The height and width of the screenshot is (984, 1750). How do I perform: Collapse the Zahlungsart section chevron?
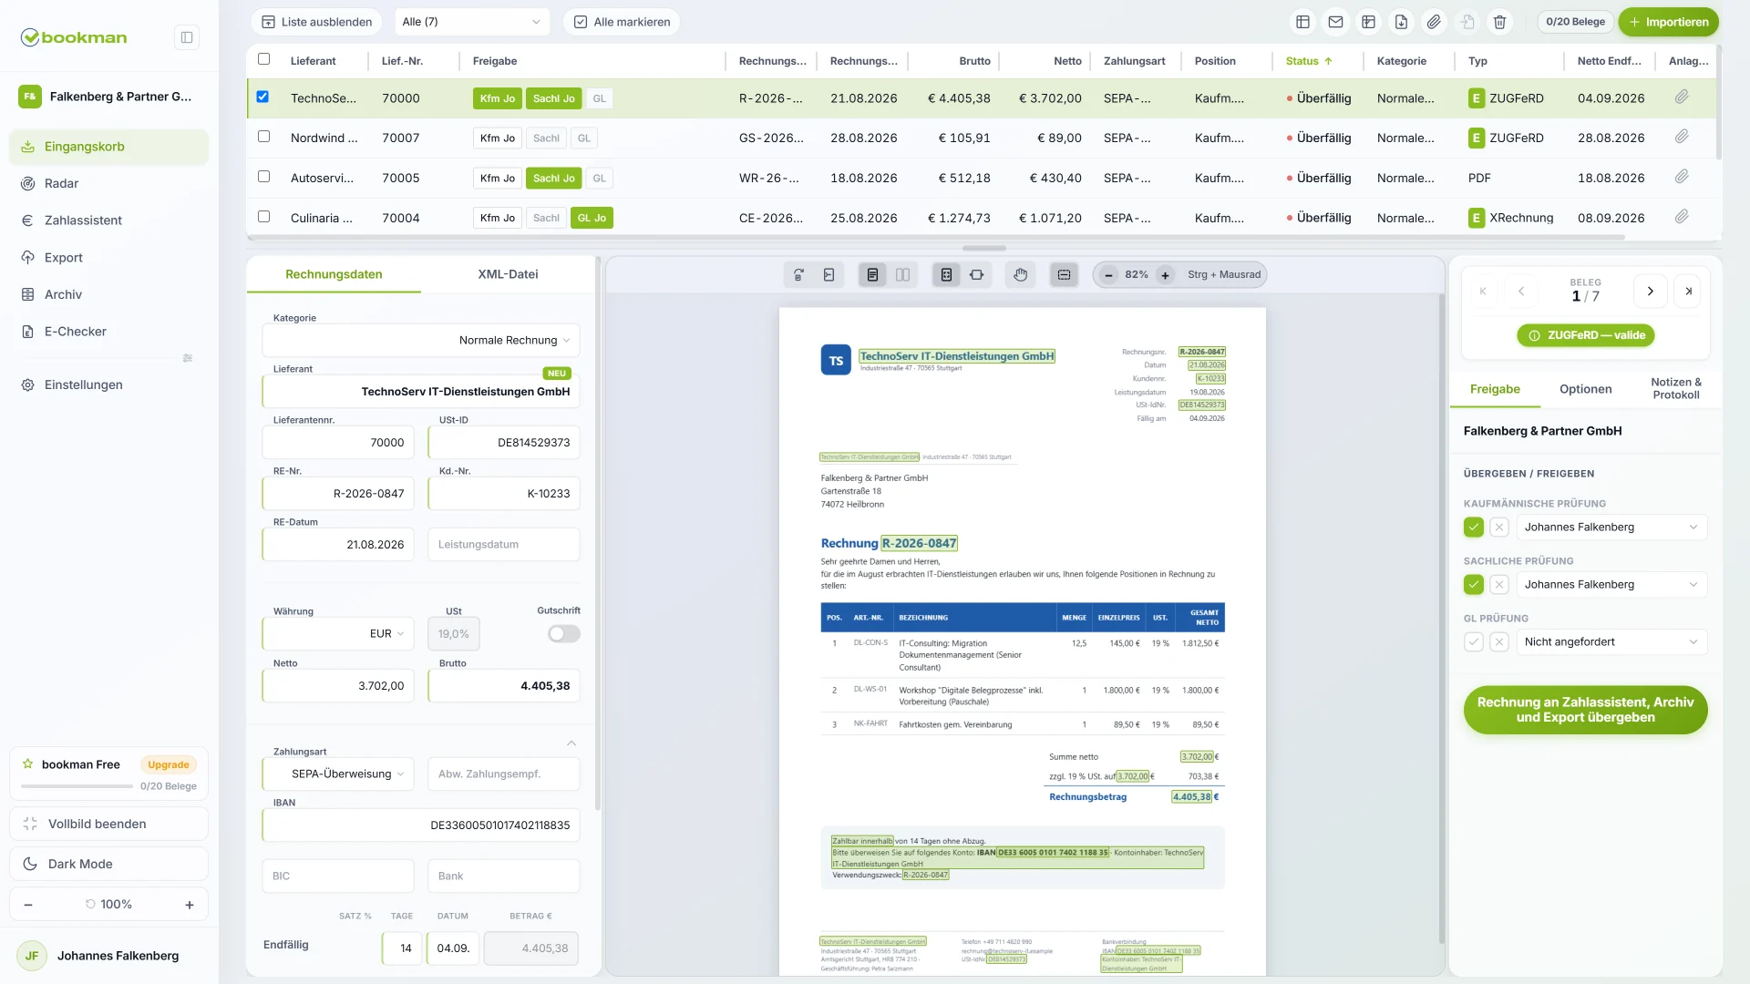click(571, 743)
